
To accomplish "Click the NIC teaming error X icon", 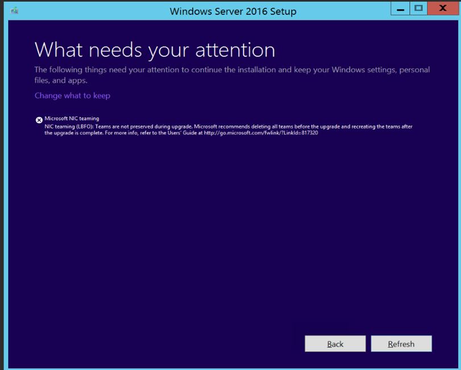I will pos(39,120).
